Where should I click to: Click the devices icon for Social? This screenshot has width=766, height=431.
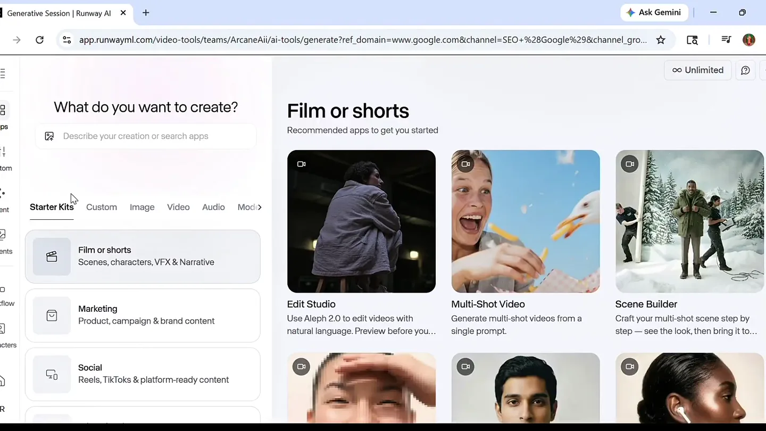52,374
